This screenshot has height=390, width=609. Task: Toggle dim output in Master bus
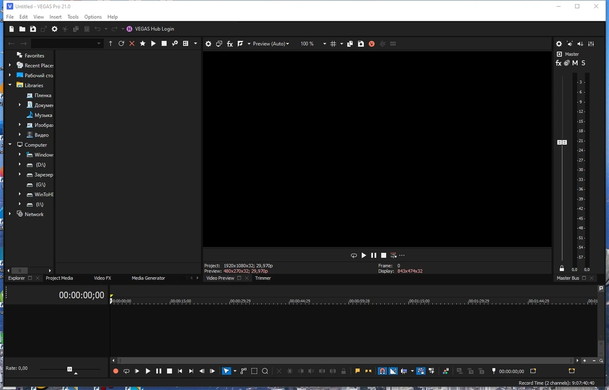(581, 44)
